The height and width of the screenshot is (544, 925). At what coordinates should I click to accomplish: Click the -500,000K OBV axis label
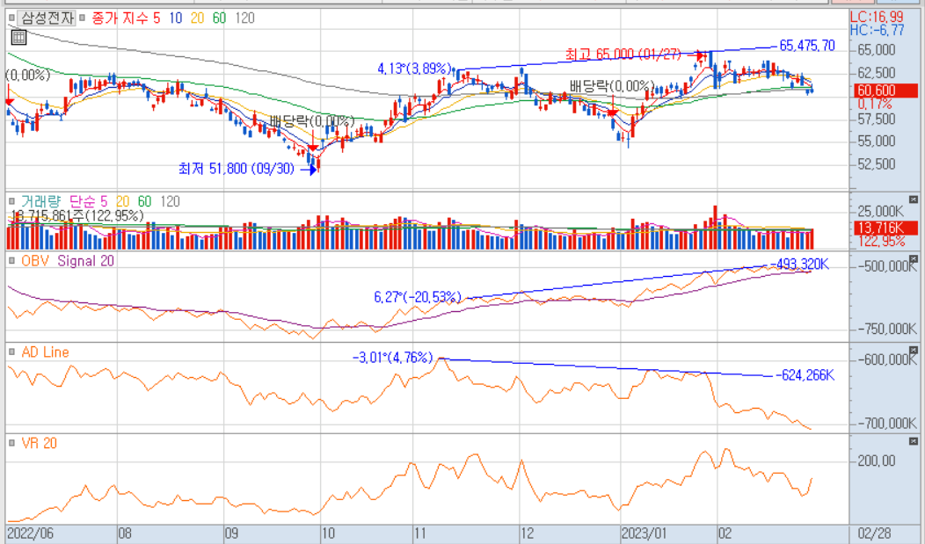(x=885, y=266)
